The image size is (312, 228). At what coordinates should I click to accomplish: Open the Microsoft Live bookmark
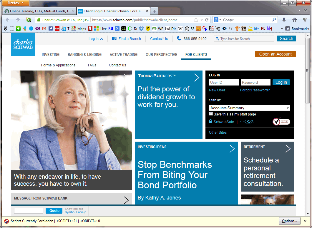click(x=100, y=28)
